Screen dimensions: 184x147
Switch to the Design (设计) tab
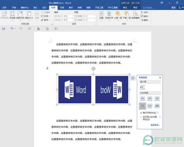(44, 8)
